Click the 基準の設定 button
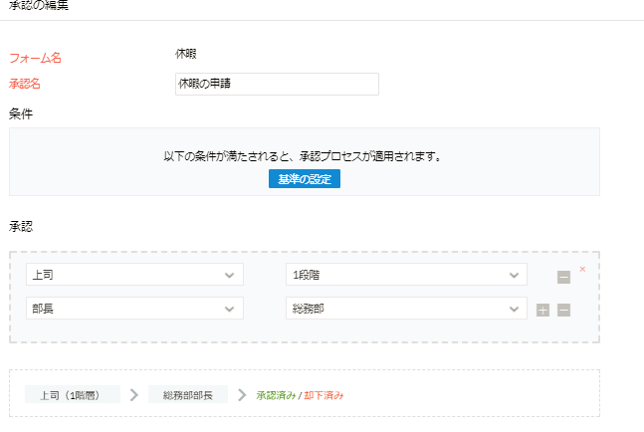 pos(305,179)
